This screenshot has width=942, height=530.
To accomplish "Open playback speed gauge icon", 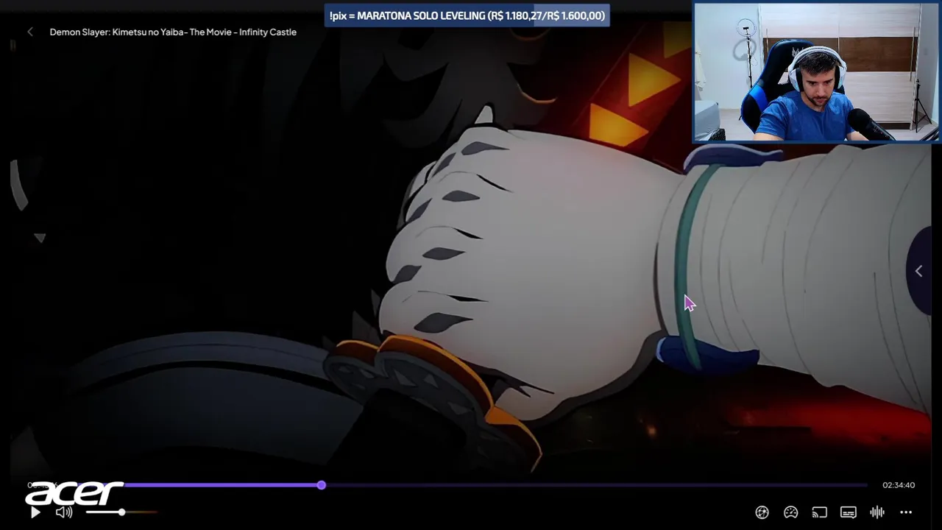I will [x=790, y=512].
